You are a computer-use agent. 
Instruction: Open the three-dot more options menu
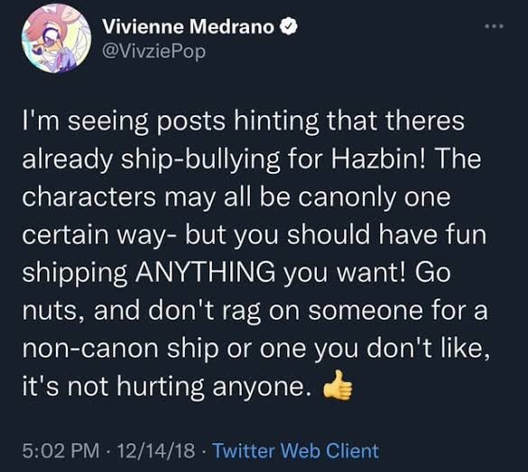pyautogui.click(x=495, y=25)
